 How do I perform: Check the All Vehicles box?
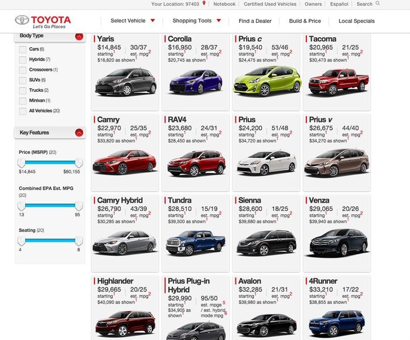(x=23, y=111)
